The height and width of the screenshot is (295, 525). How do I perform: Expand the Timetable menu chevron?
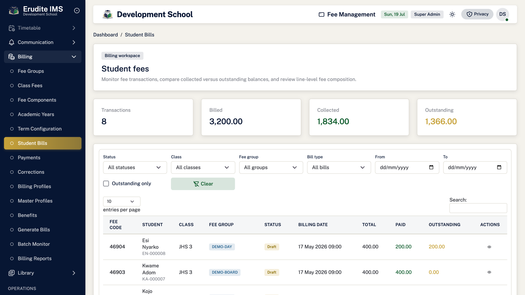point(74,28)
